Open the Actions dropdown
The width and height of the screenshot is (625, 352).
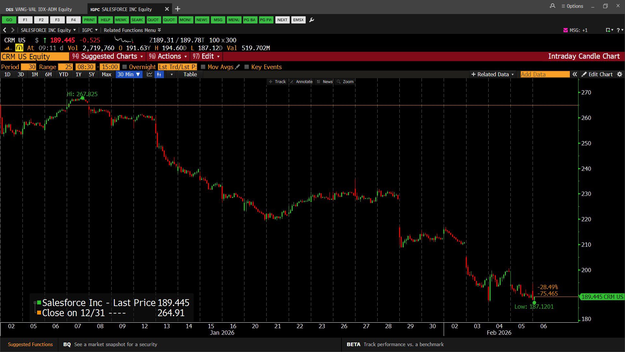coord(168,56)
